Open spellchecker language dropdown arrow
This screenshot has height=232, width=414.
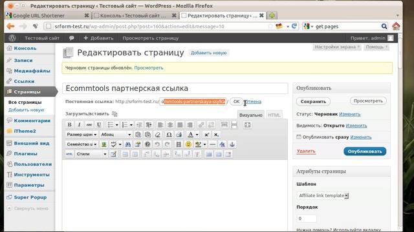click(120, 144)
